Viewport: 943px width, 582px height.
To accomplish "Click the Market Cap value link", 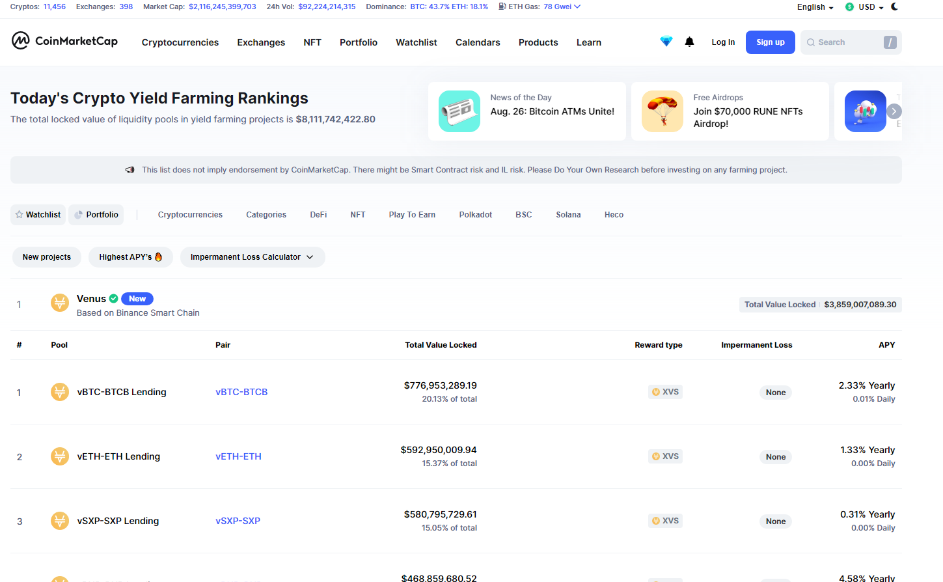I will click(x=223, y=7).
